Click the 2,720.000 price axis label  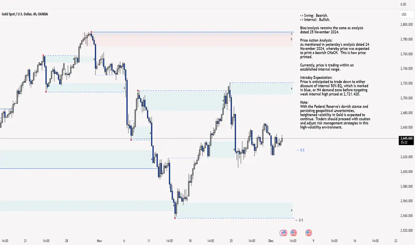click(406, 83)
